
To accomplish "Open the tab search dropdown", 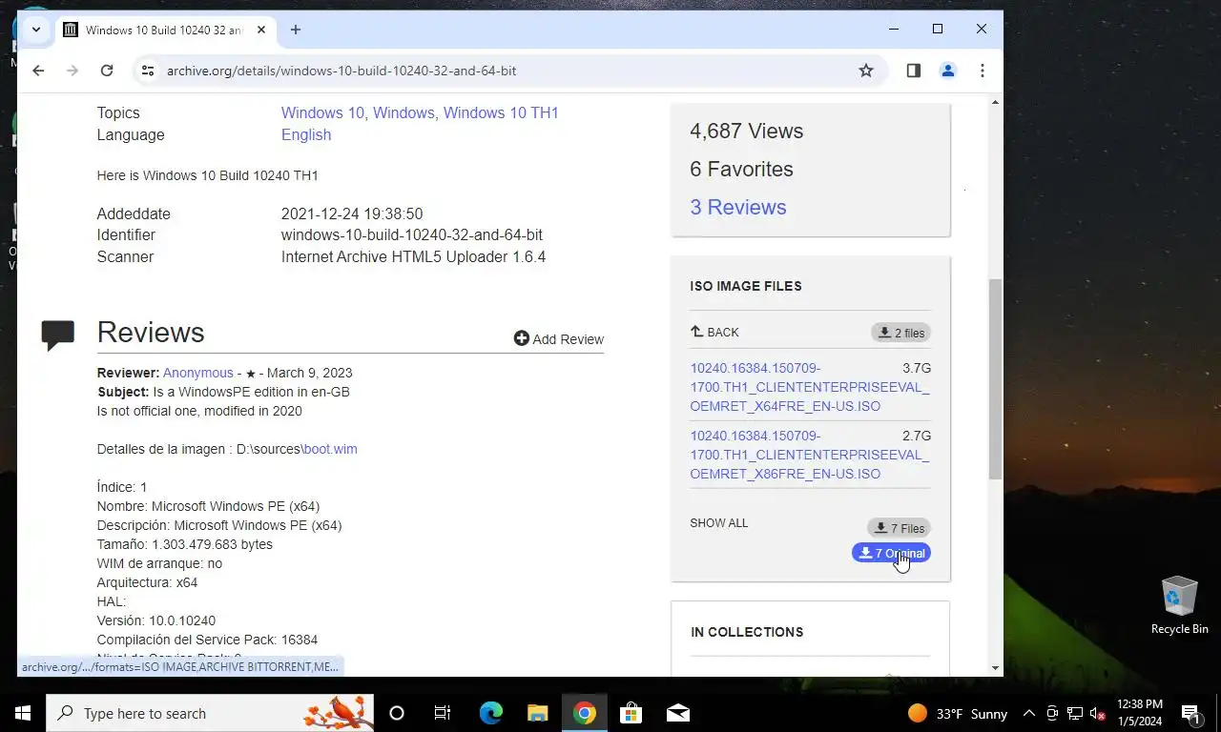I will click(x=36, y=30).
